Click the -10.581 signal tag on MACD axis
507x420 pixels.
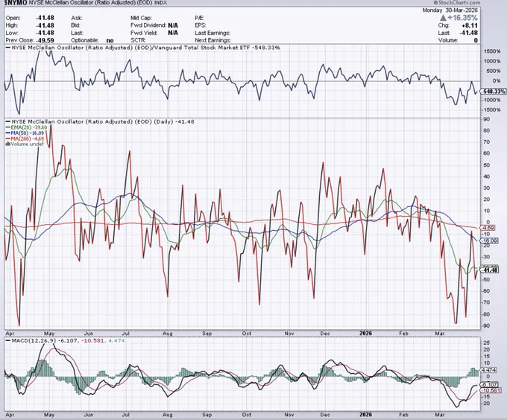coord(491,391)
